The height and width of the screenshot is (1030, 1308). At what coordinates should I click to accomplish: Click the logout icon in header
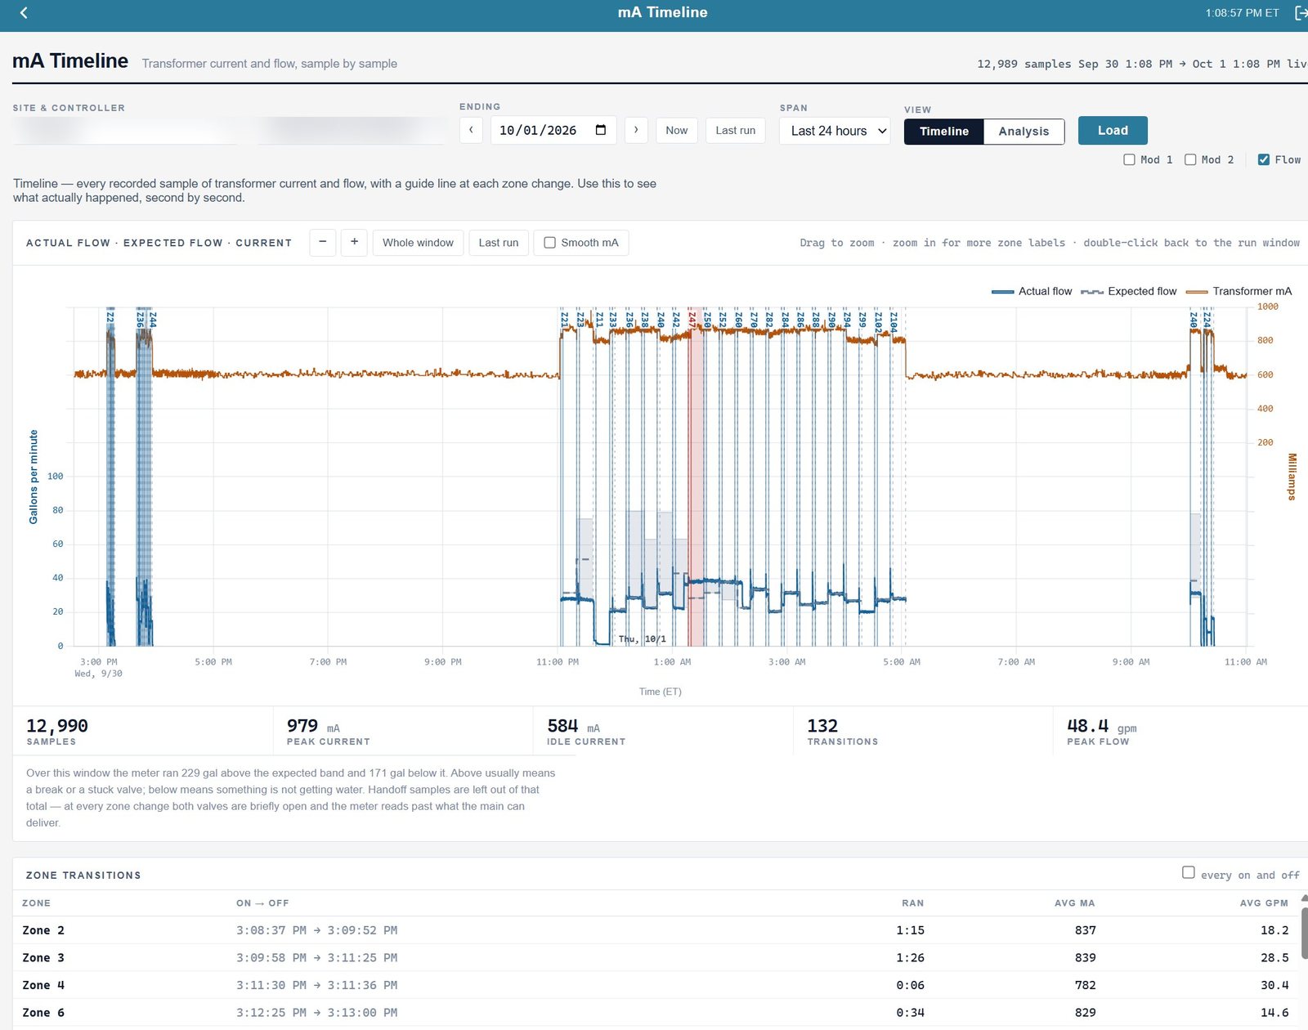[1301, 13]
